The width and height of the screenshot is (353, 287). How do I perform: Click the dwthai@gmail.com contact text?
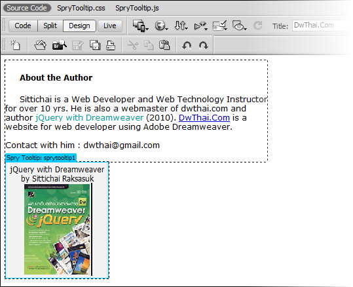click(x=122, y=145)
